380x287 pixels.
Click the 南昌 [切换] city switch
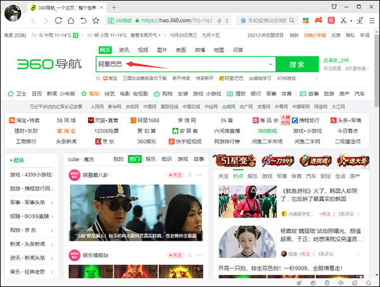(15, 35)
